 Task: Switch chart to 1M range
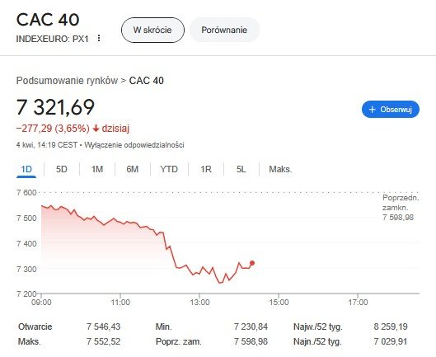[97, 169]
